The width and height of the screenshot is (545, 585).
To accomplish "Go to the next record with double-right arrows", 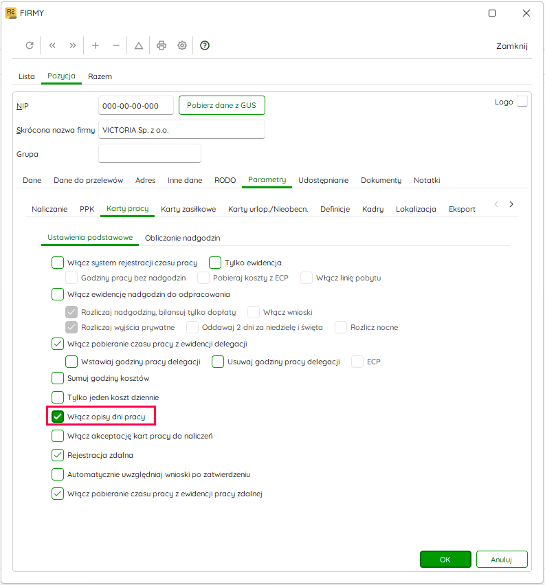I will [x=72, y=45].
